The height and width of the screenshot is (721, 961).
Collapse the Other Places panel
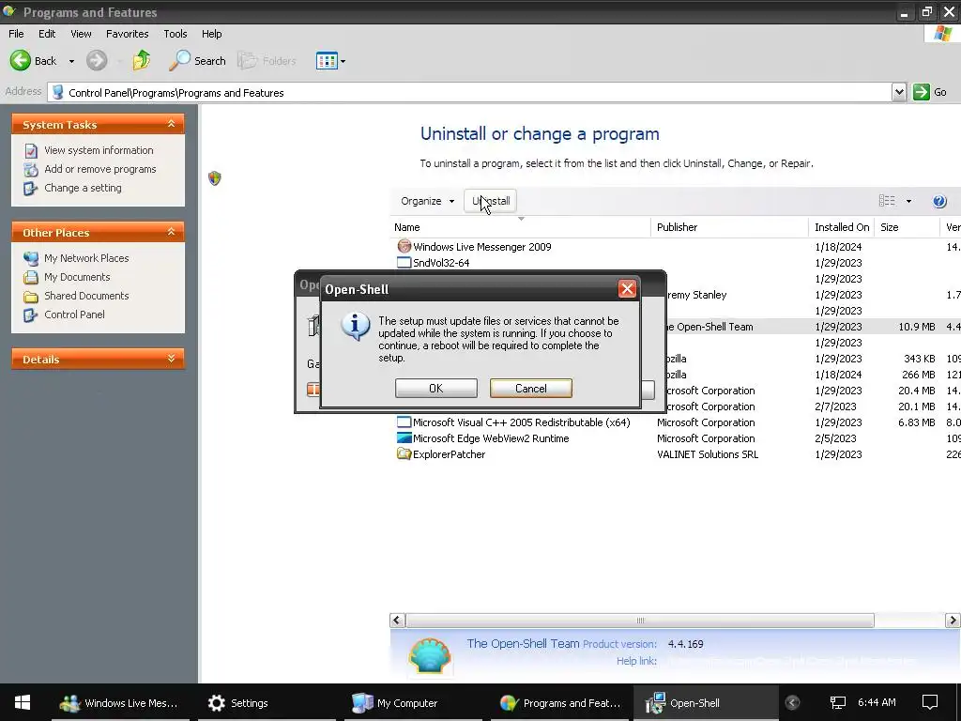coord(171,232)
